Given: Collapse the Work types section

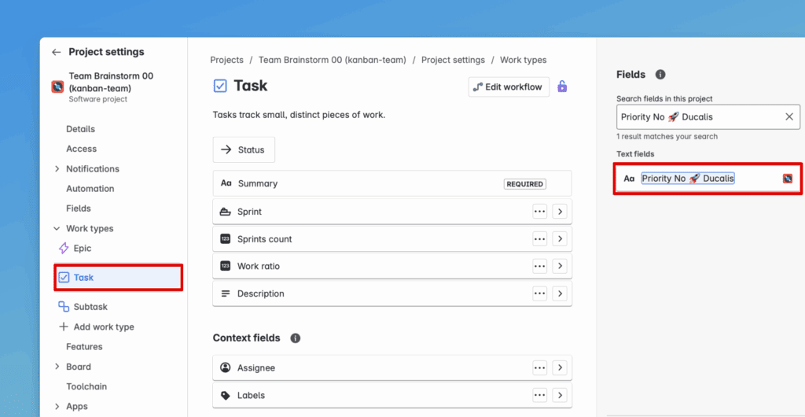Looking at the screenshot, I should coord(57,229).
